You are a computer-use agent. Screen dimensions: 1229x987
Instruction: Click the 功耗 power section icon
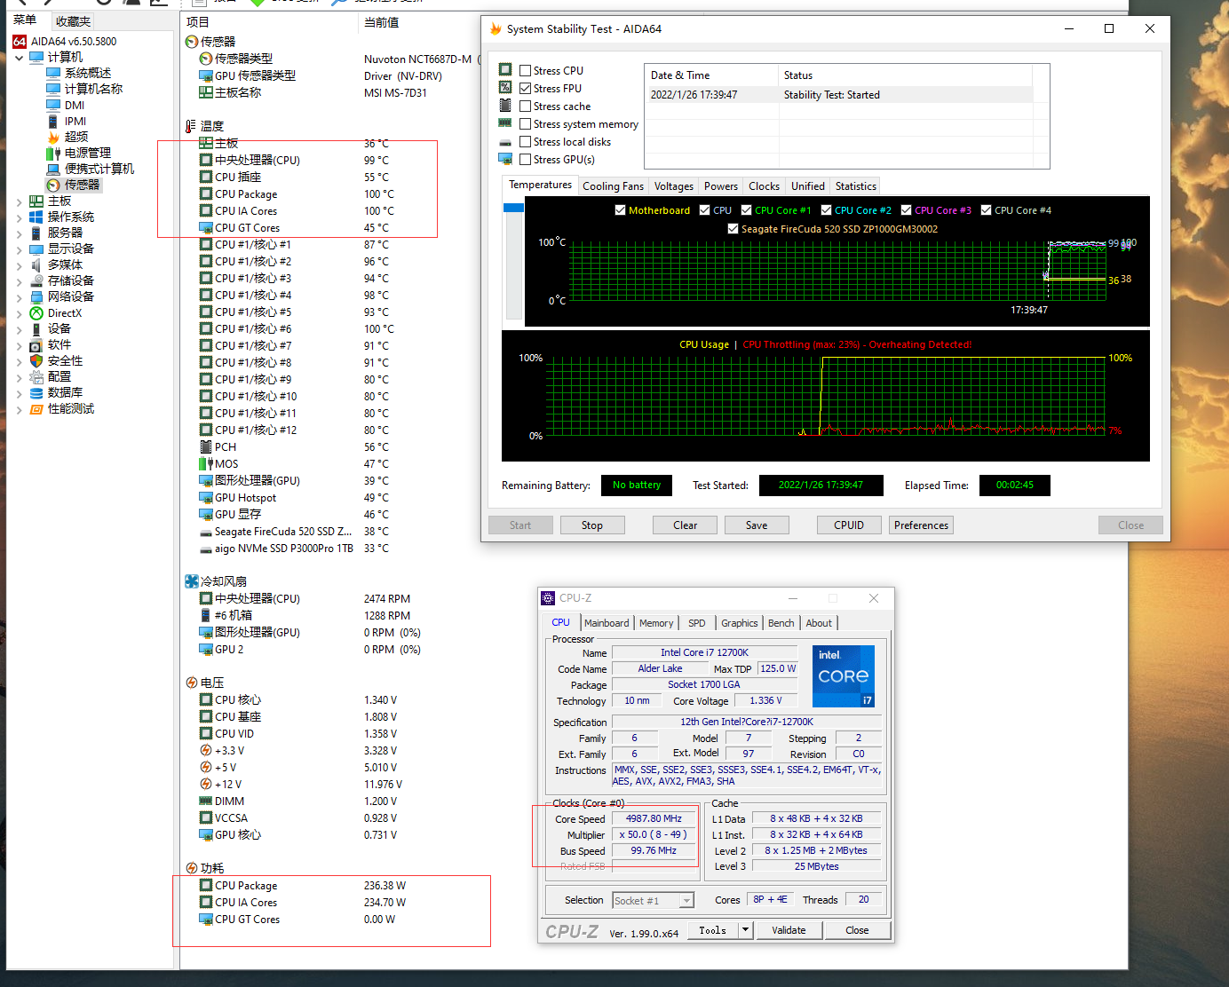[191, 868]
